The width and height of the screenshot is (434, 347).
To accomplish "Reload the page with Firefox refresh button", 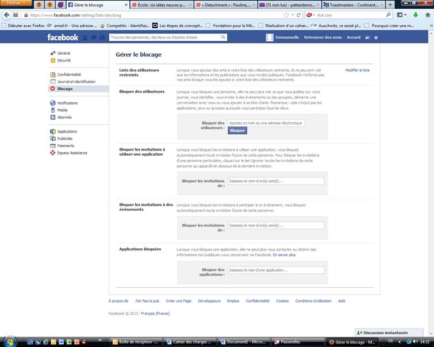I will (x=298, y=15).
